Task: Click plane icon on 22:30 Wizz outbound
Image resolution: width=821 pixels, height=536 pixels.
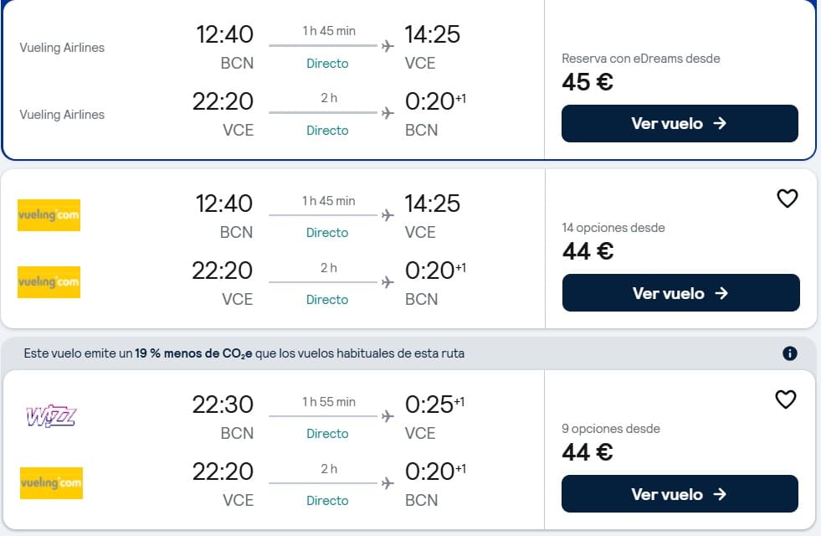Action: click(387, 416)
